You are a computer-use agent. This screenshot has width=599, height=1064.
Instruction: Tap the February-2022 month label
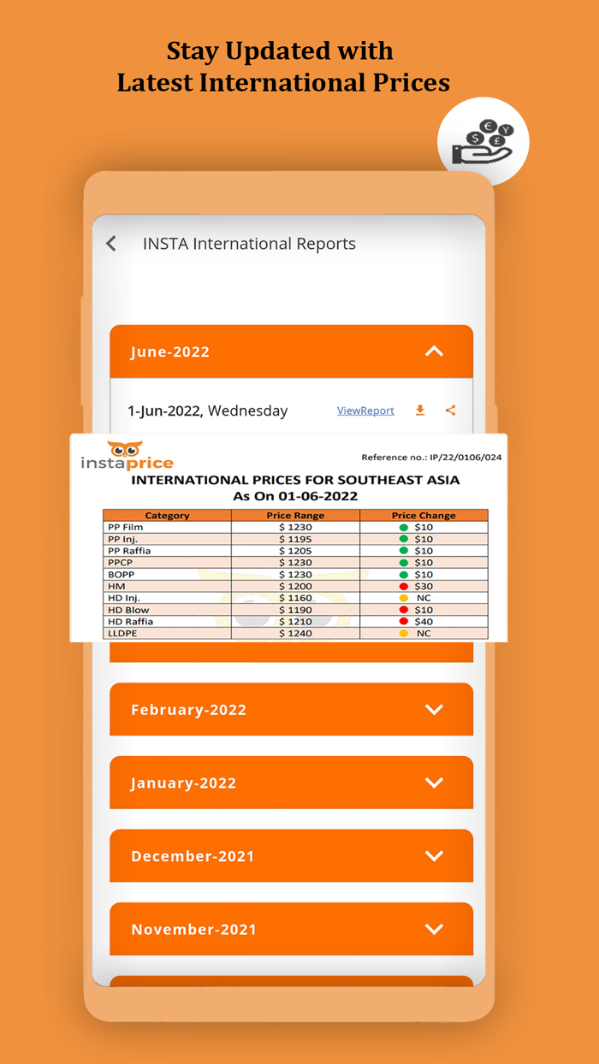click(189, 710)
